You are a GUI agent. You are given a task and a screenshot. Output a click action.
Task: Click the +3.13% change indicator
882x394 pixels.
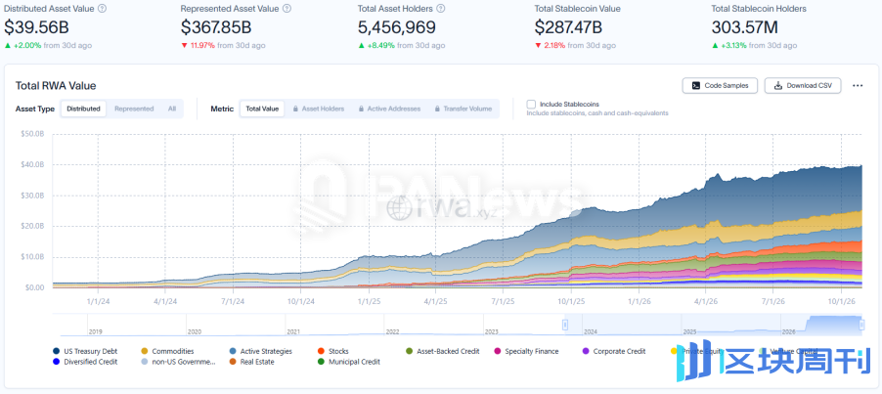click(x=729, y=46)
